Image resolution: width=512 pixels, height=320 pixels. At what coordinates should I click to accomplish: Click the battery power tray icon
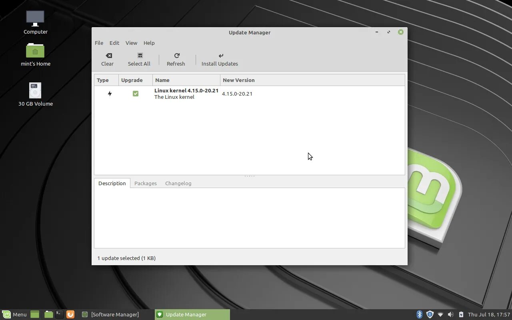[461, 314]
